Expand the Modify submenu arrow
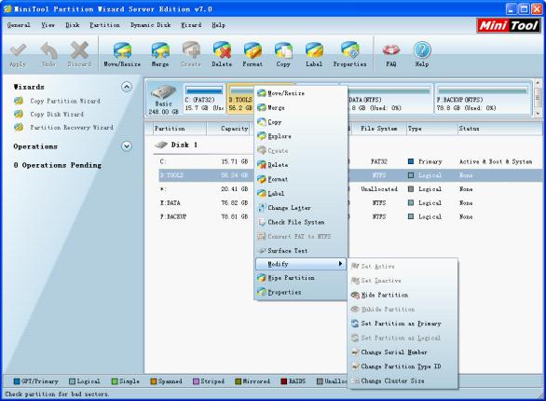Viewport: 546px width, 401px height. click(x=340, y=264)
